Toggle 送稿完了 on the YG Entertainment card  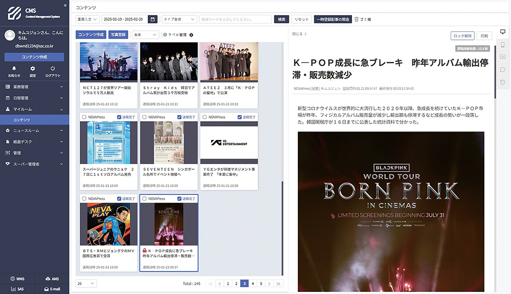click(240, 117)
